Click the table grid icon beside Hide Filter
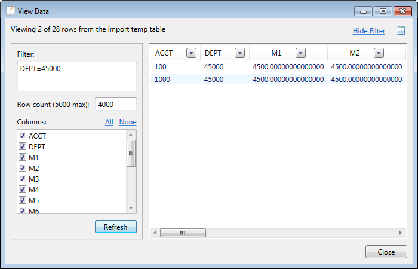Screen dimensions: 418x269 (401, 30)
